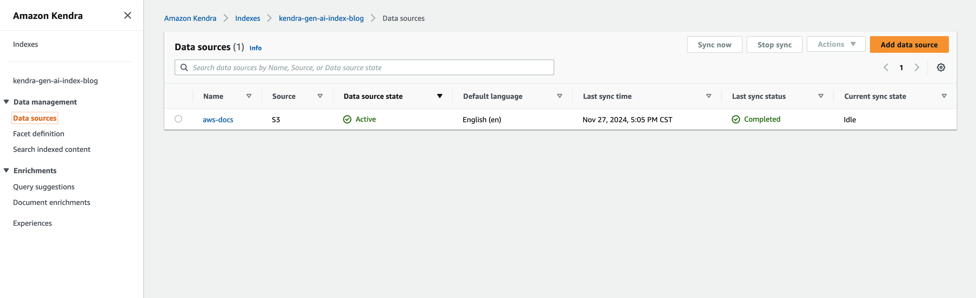The height and width of the screenshot is (298, 976).
Task: Open Search indexed content page
Action: pyautogui.click(x=52, y=149)
